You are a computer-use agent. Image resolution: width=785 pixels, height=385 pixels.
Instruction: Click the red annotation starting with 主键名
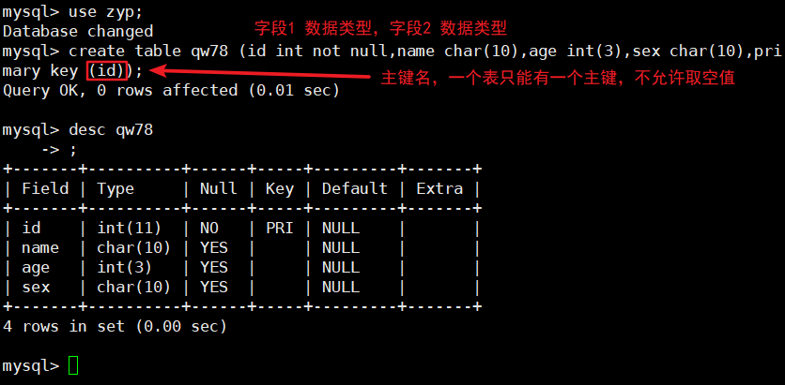[x=557, y=79]
